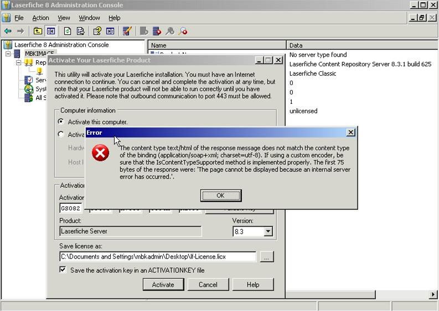Image resolution: width=439 pixels, height=311 pixels.
Task: Click the Back arrow in the toolbar
Action: click(x=8, y=31)
